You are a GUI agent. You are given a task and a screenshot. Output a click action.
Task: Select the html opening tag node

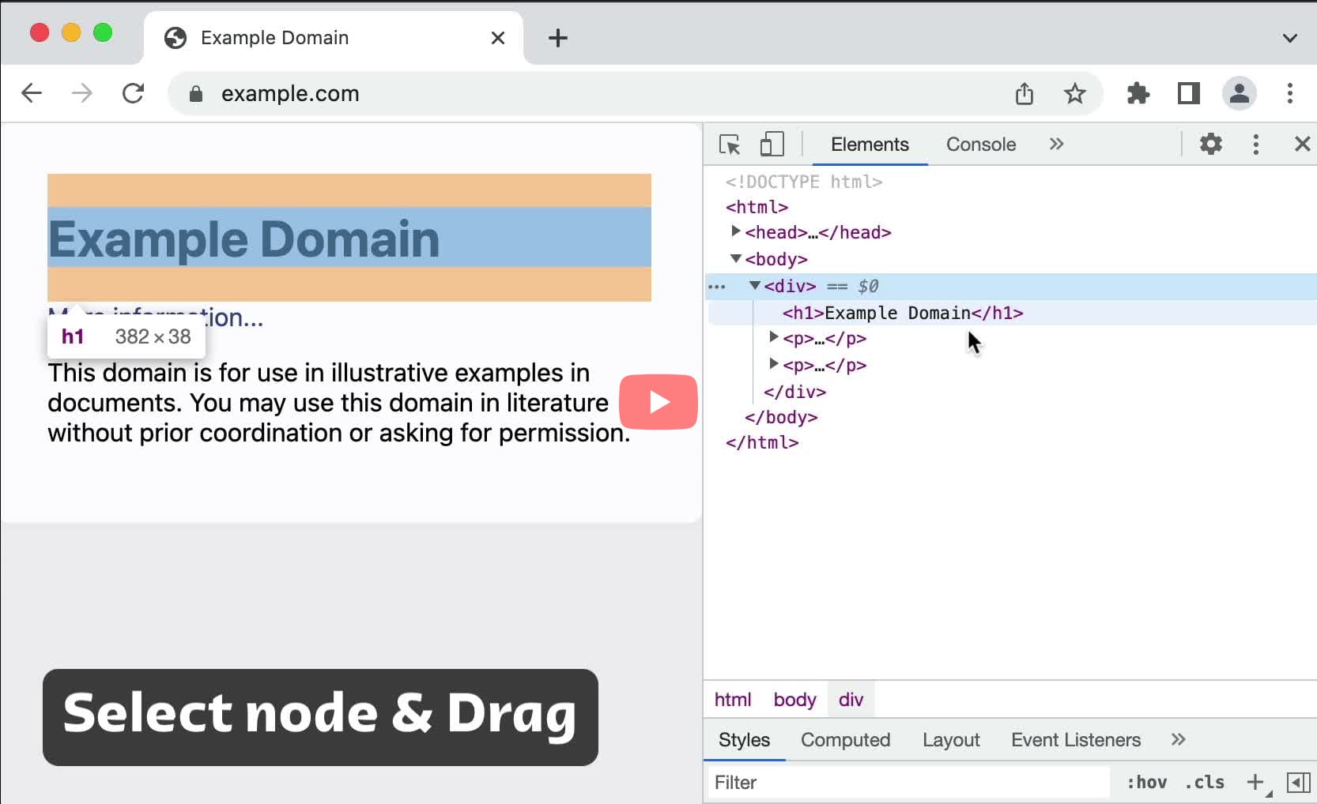757,207
